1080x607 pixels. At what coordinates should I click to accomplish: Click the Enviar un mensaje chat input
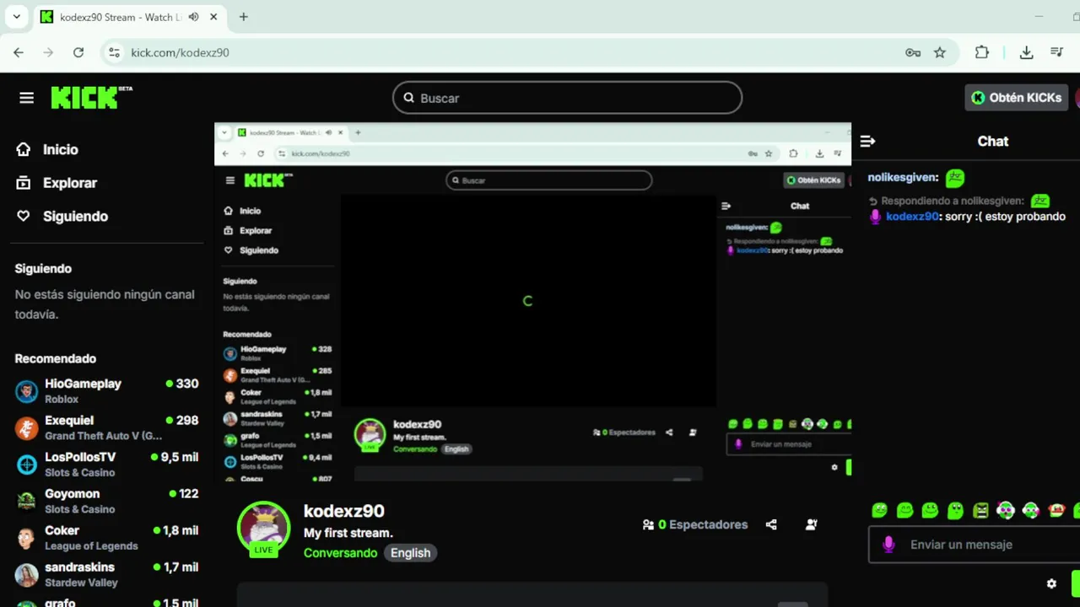[x=975, y=545]
